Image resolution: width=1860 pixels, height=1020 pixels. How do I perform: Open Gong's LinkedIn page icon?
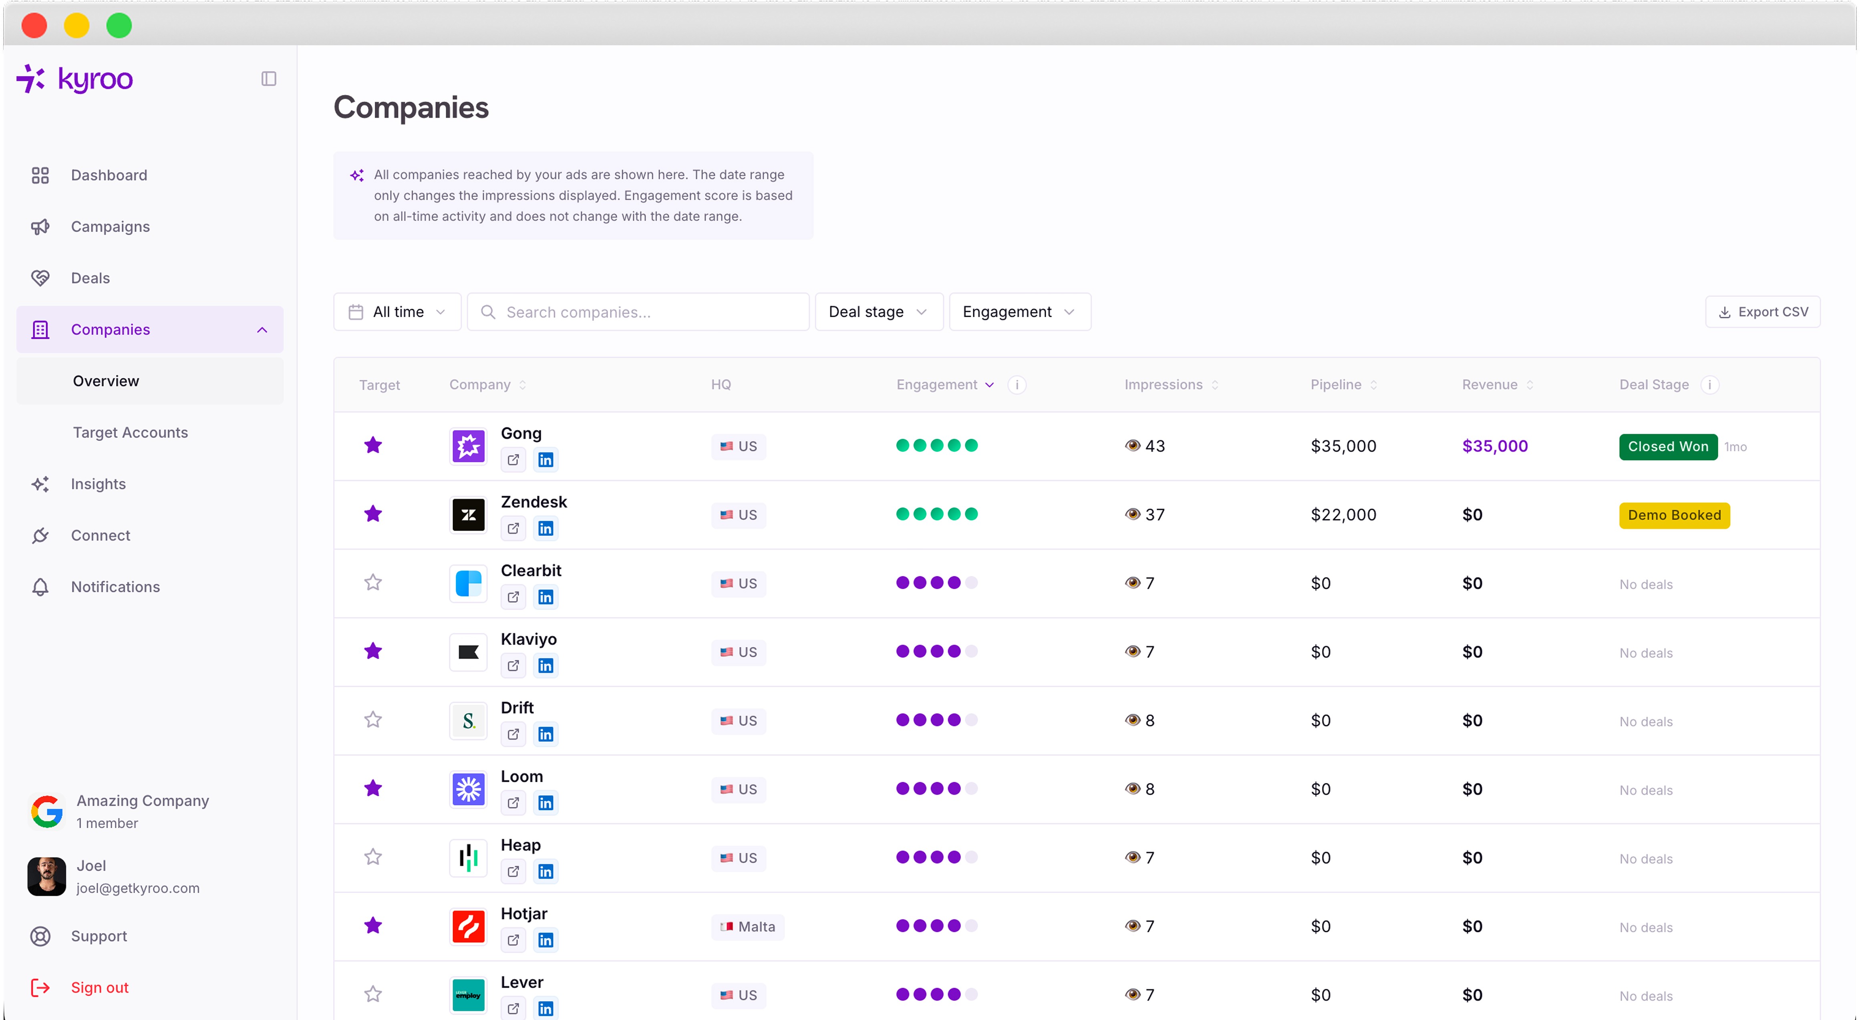(546, 460)
